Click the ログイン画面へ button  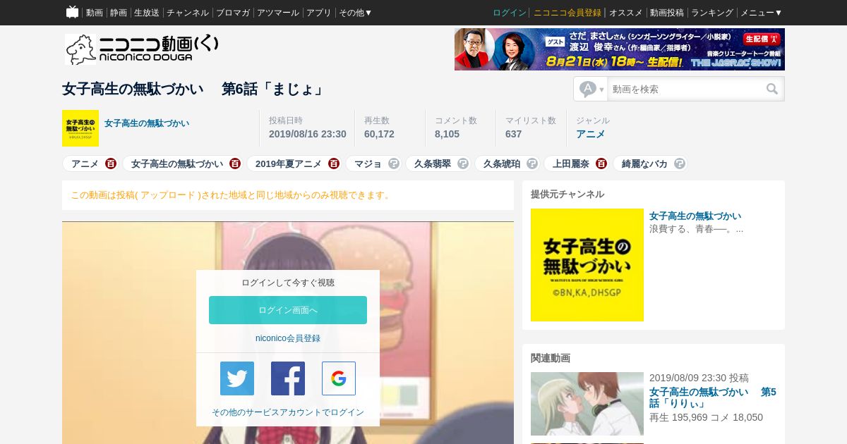click(x=288, y=310)
